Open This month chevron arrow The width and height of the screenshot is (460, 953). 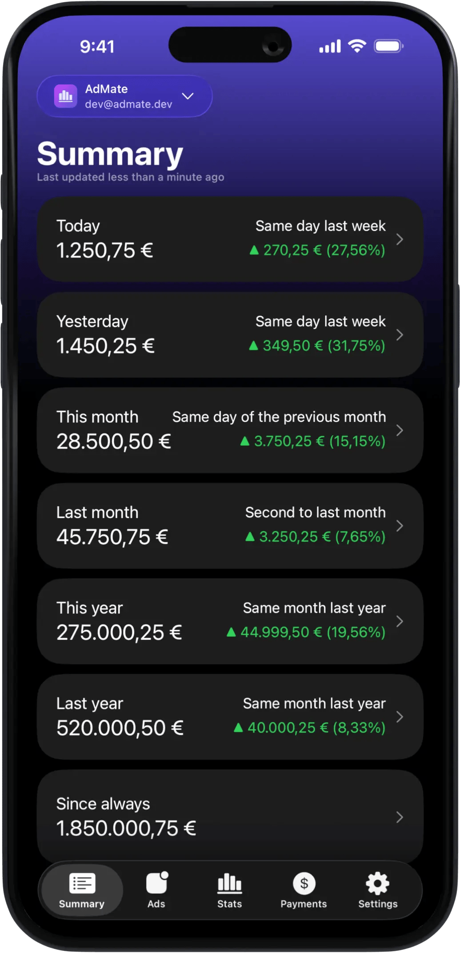(x=400, y=430)
